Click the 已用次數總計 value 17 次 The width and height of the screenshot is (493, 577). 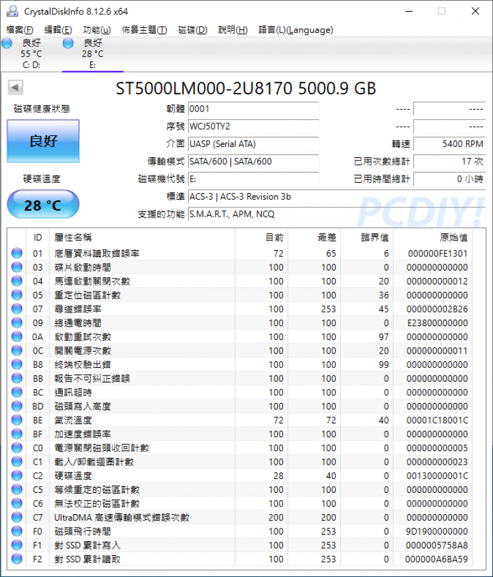pyautogui.click(x=449, y=162)
